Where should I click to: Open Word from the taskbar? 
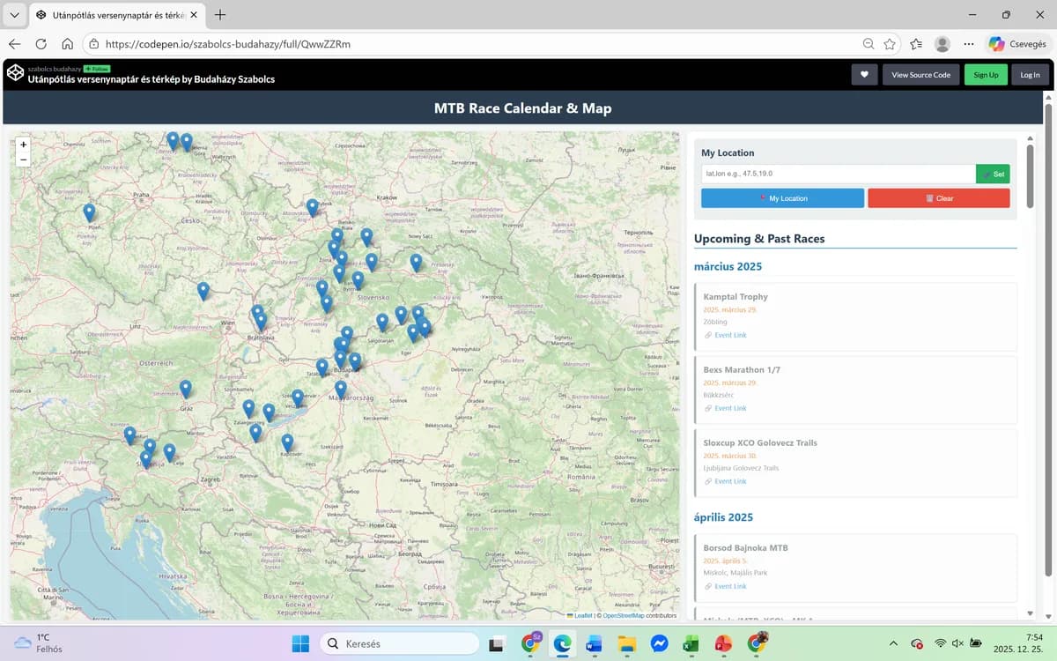594,643
